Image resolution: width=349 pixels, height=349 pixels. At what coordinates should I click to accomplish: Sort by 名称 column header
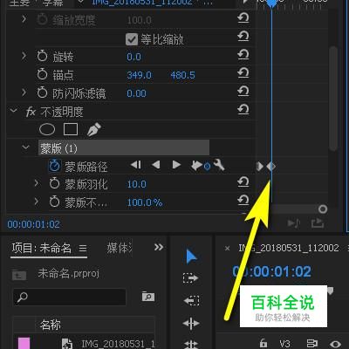[x=51, y=325]
